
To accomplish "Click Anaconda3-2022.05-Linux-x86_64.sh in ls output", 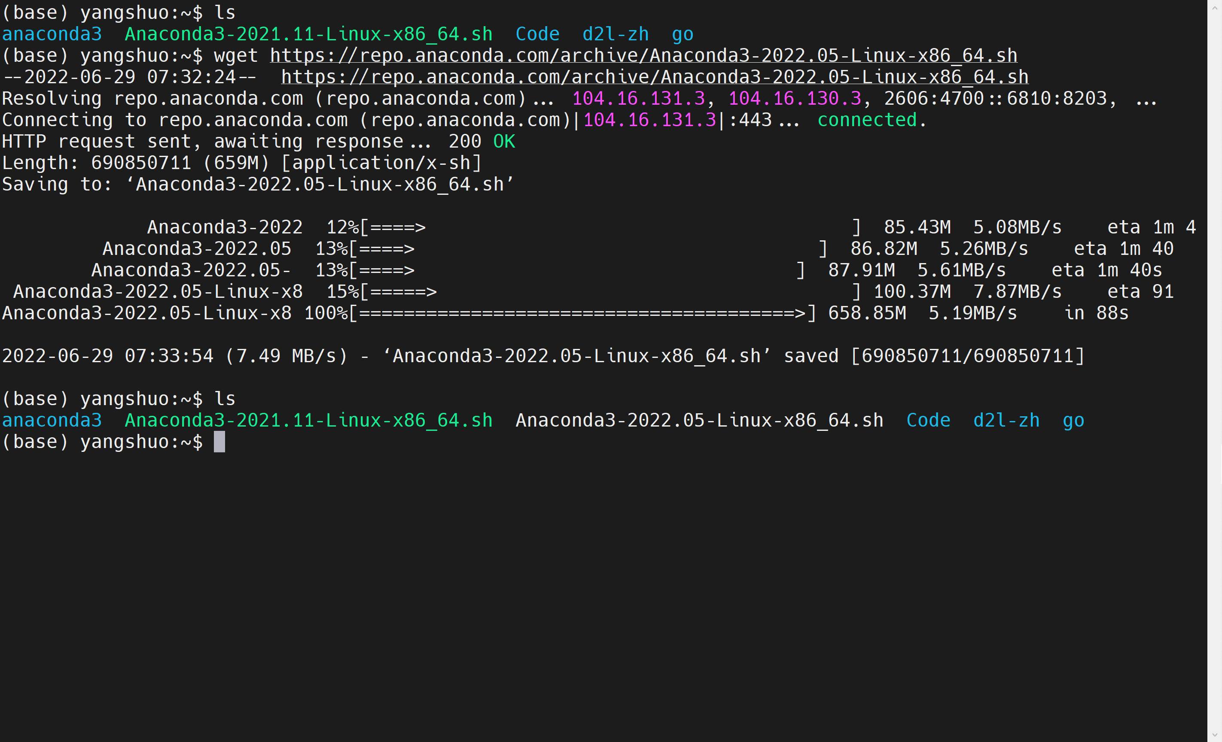I will pyautogui.click(x=699, y=420).
